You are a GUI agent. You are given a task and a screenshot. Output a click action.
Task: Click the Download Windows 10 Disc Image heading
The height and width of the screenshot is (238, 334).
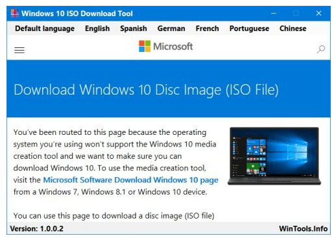(x=146, y=89)
